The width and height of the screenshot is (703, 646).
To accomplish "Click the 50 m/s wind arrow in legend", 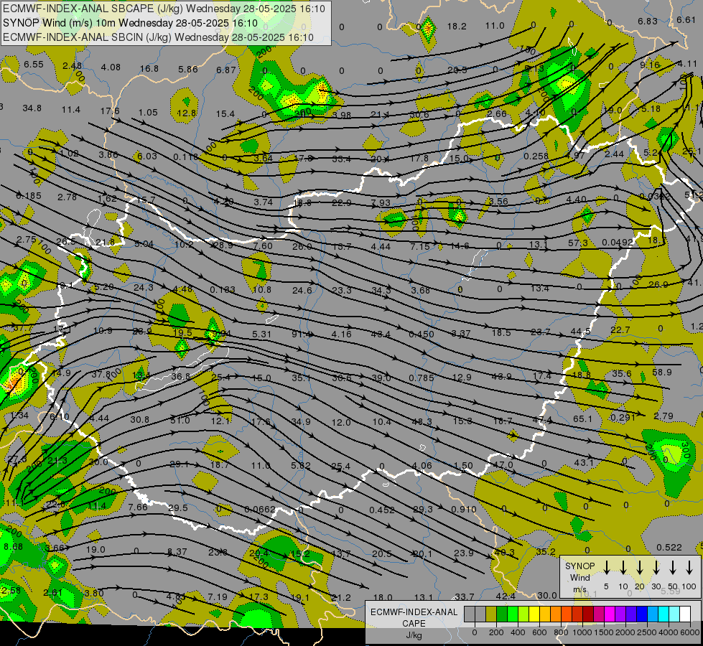I will click(673, 568).
